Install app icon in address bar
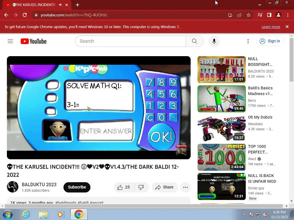The image size is (294, 220). point(230,15)
